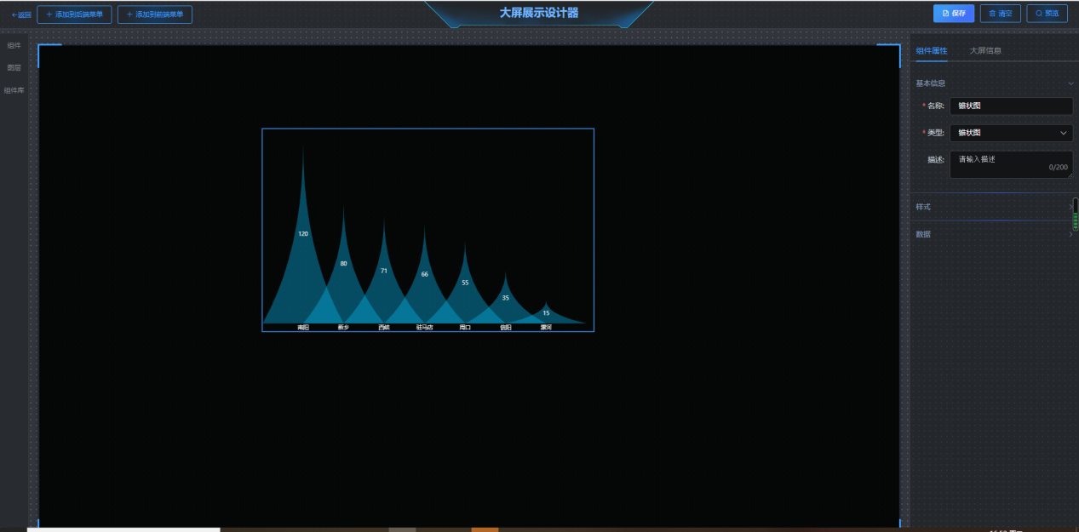
Task: Switch to 组件属性 tab
Action: click(931, 50)
